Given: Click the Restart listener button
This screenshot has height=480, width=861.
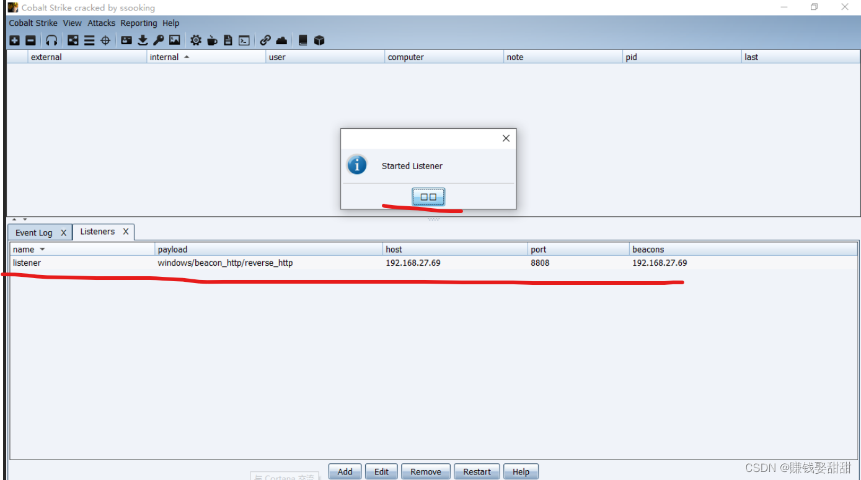Looking at the screenshot, I should [477, 471].
